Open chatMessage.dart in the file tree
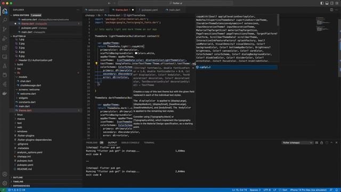This screenshot has width=341, height=192. [30, 85]
